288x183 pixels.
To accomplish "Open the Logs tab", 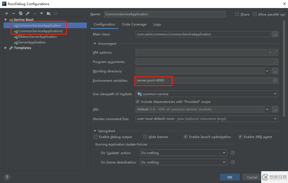I will (x=157, y=24).
